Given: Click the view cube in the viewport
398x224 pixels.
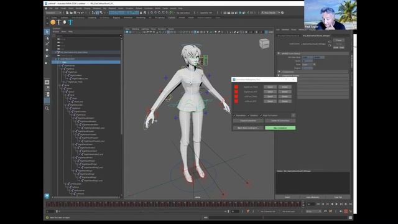Looking at the screenshot, I should (264, 44).
